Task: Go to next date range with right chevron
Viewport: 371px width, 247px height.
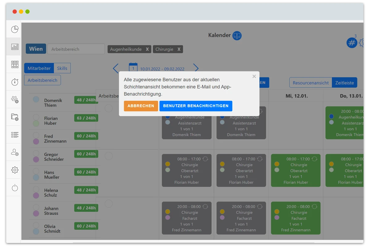Action: click(x=196, y=68)
